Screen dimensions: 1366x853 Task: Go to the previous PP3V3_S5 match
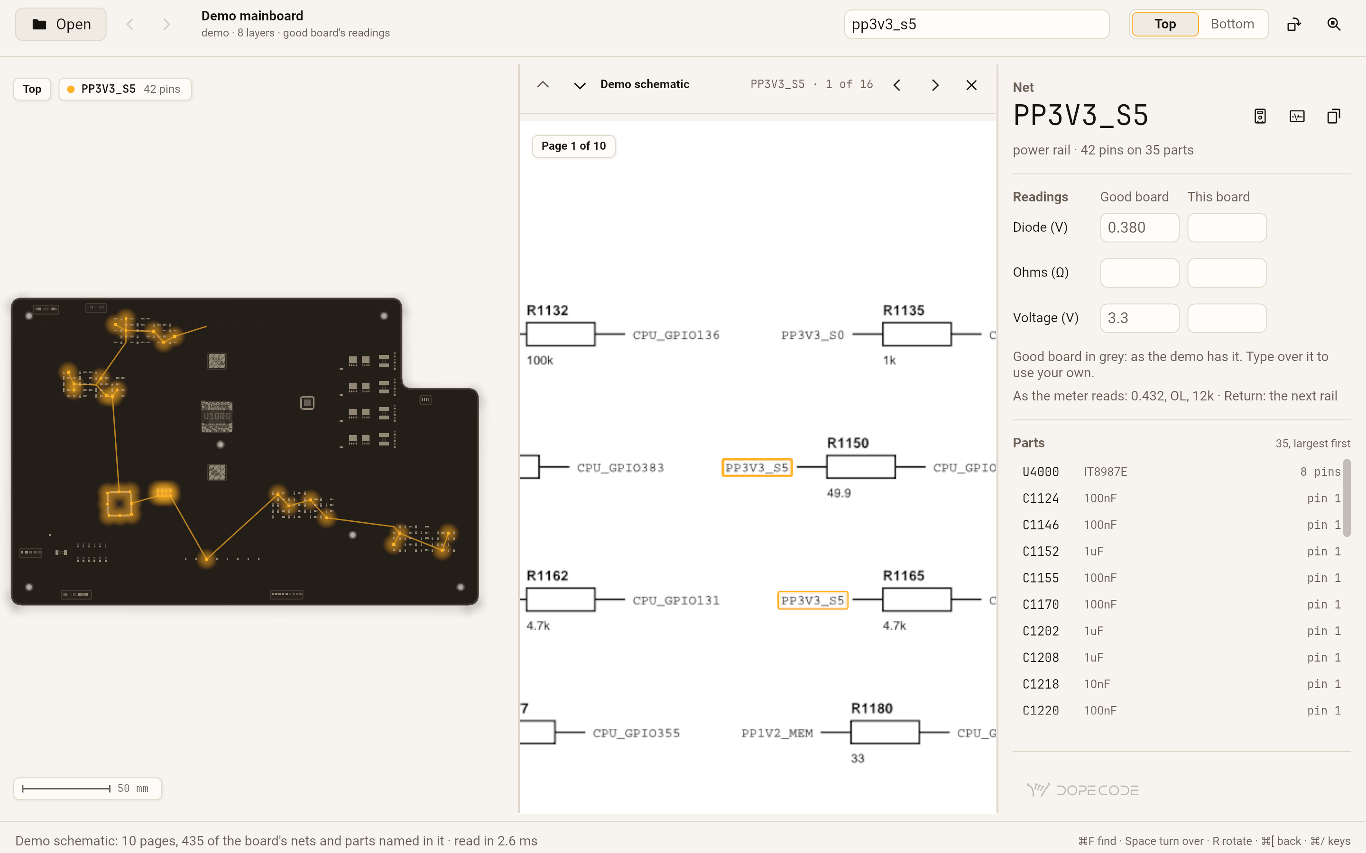click(897, 85)
